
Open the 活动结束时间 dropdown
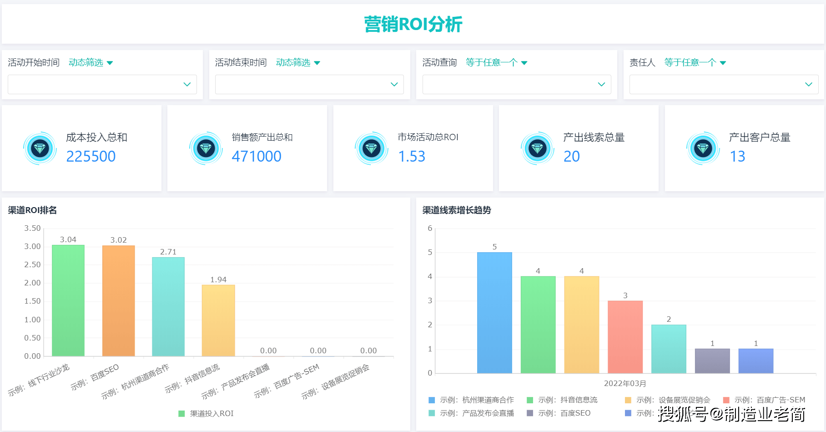[x=309, y=84]
